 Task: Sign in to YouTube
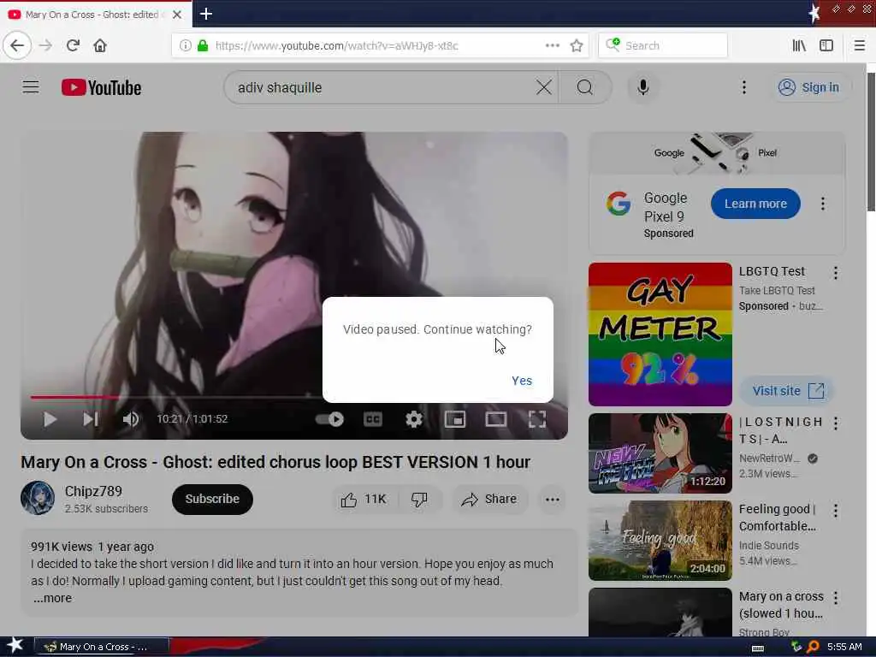click(x=810, y=87)
